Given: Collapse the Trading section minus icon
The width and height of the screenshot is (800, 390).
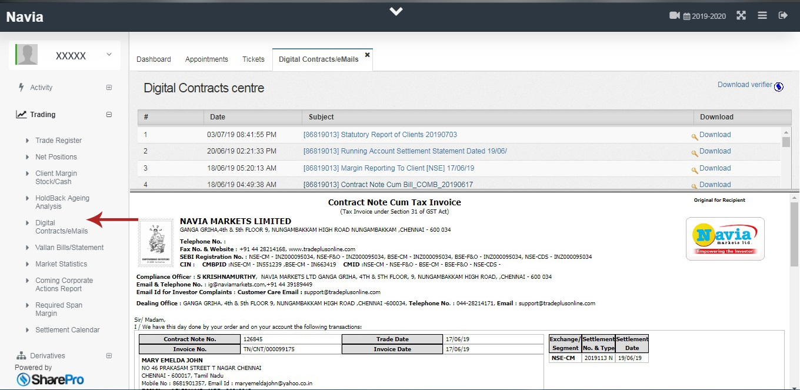Looking at the screenshot, I should (x=109, y=115).
